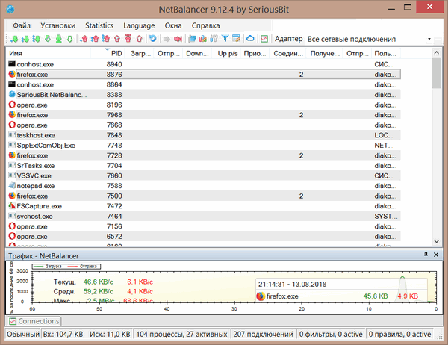Click the process list scroll up arrow
The image size is (448, 345).
(436, 52)
